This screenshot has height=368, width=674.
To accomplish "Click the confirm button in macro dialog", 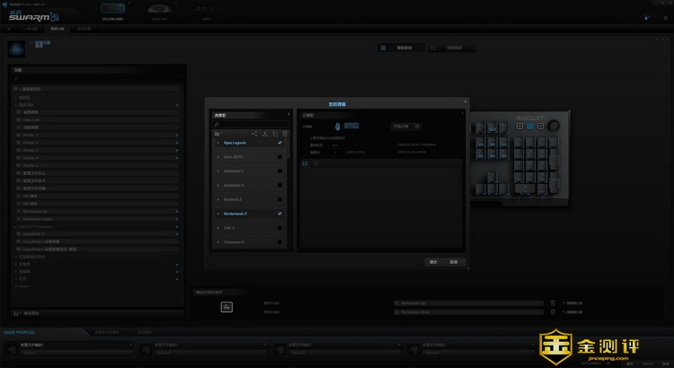I will click(432, 262).
